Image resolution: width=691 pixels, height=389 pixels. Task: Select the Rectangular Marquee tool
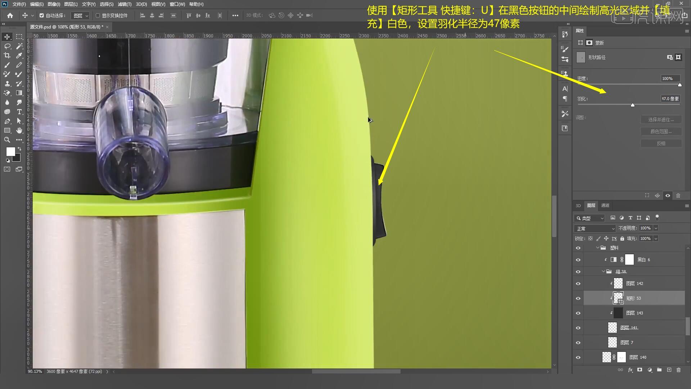[x=19, y=37]
